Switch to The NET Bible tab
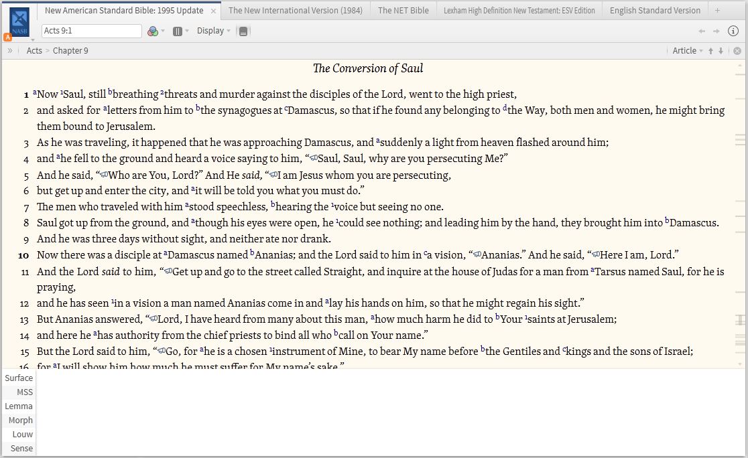 (x=403, y=11)
